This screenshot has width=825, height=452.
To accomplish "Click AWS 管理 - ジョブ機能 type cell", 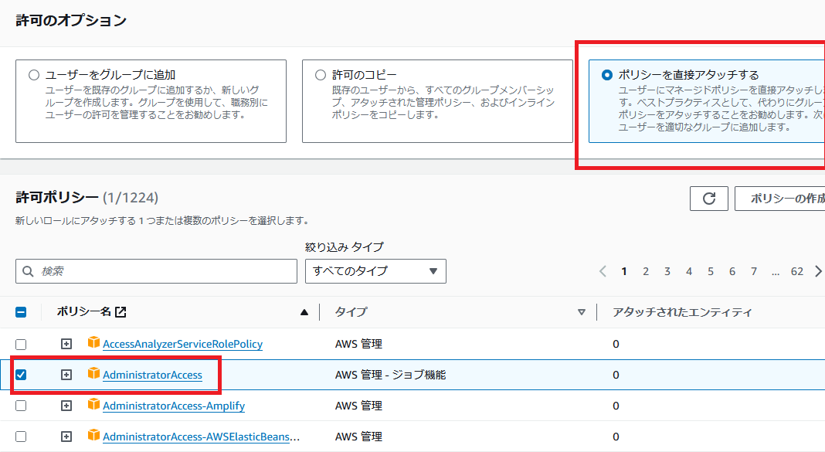I will 390,375.
